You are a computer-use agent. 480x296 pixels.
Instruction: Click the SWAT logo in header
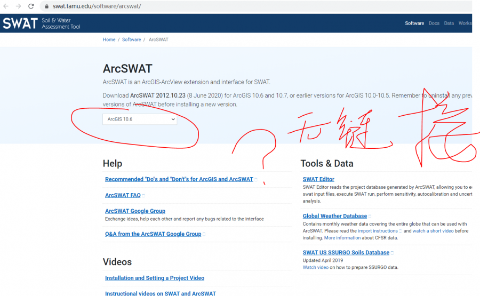point(42,23)
